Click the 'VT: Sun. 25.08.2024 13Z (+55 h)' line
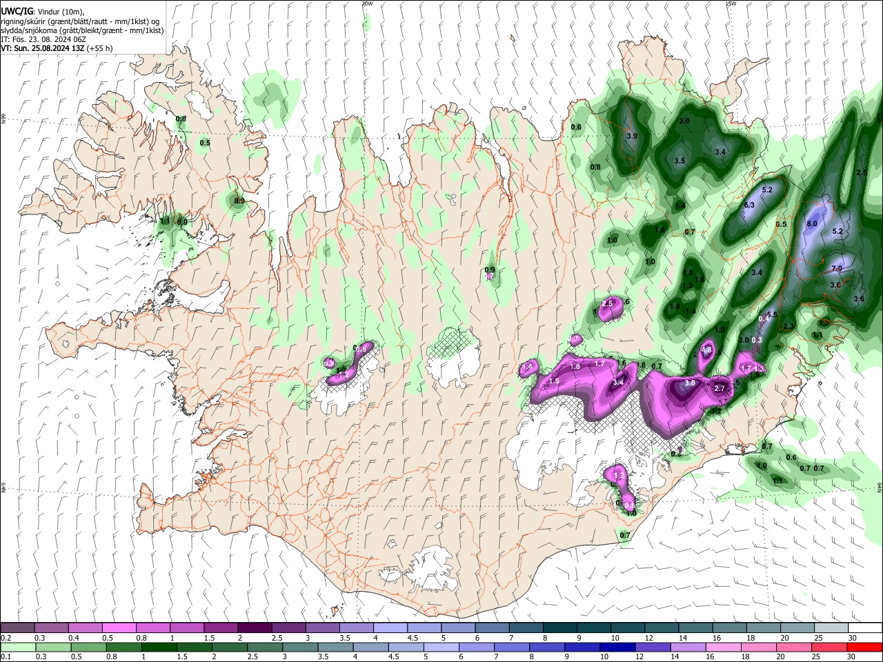883x662 pixels. click(57, 48)
